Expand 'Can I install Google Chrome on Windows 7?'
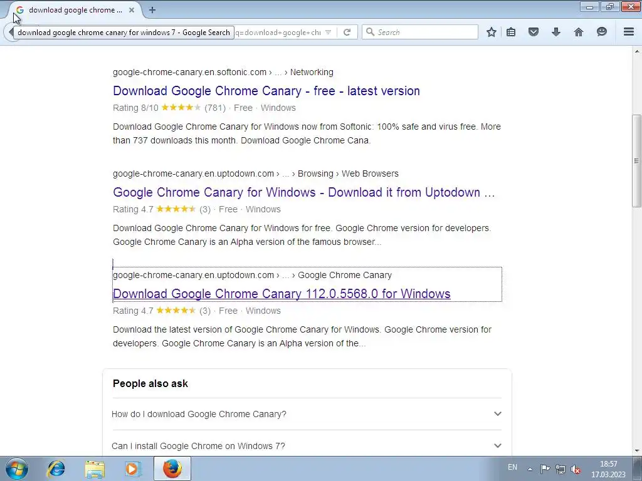 [x=307, y=446]
